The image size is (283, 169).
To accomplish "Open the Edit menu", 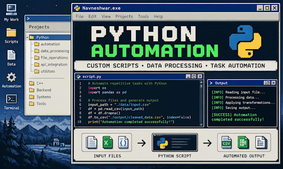I will click(x=92, y=17).
